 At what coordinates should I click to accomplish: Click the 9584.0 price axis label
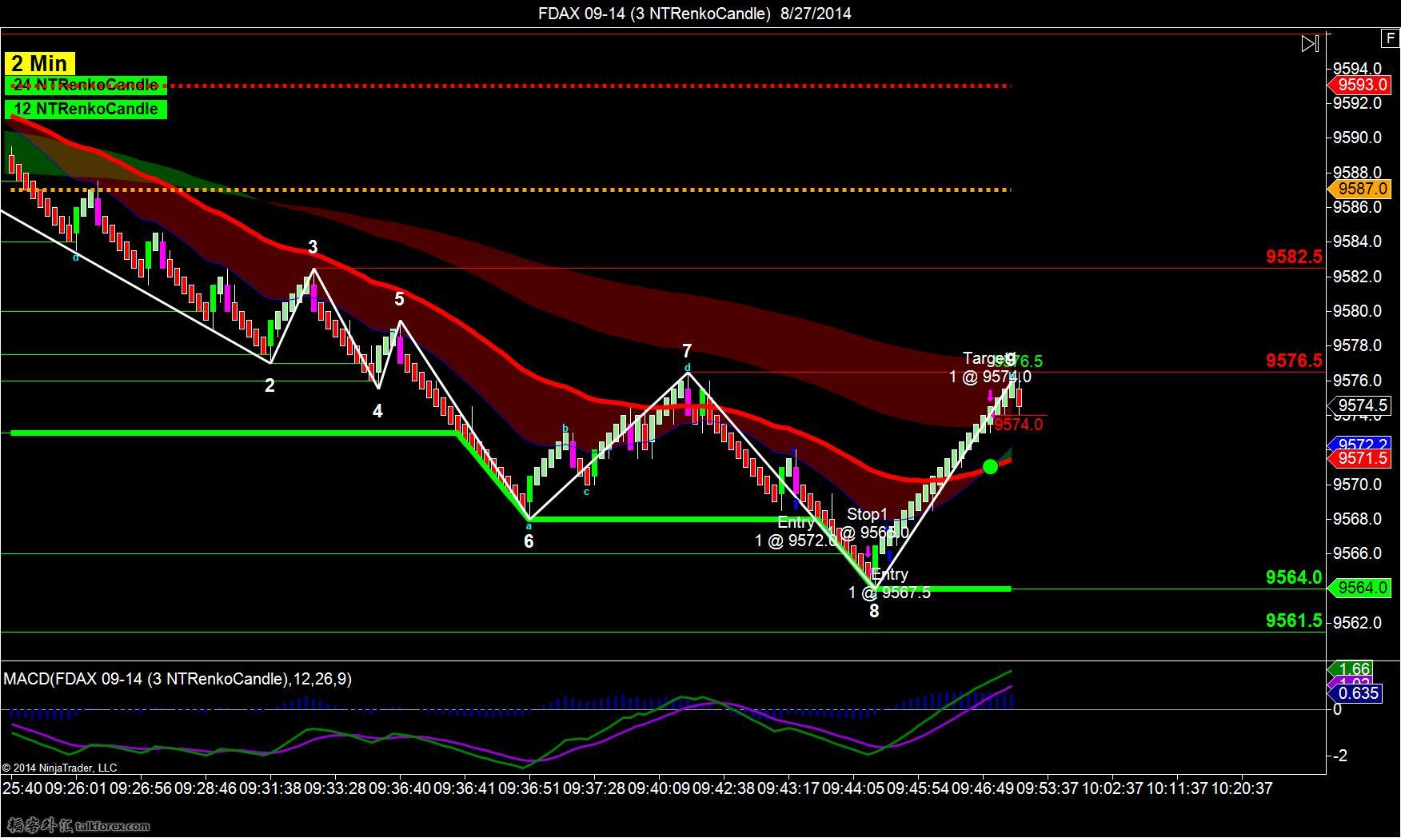pyautogui.click(x=1357, y=241)
